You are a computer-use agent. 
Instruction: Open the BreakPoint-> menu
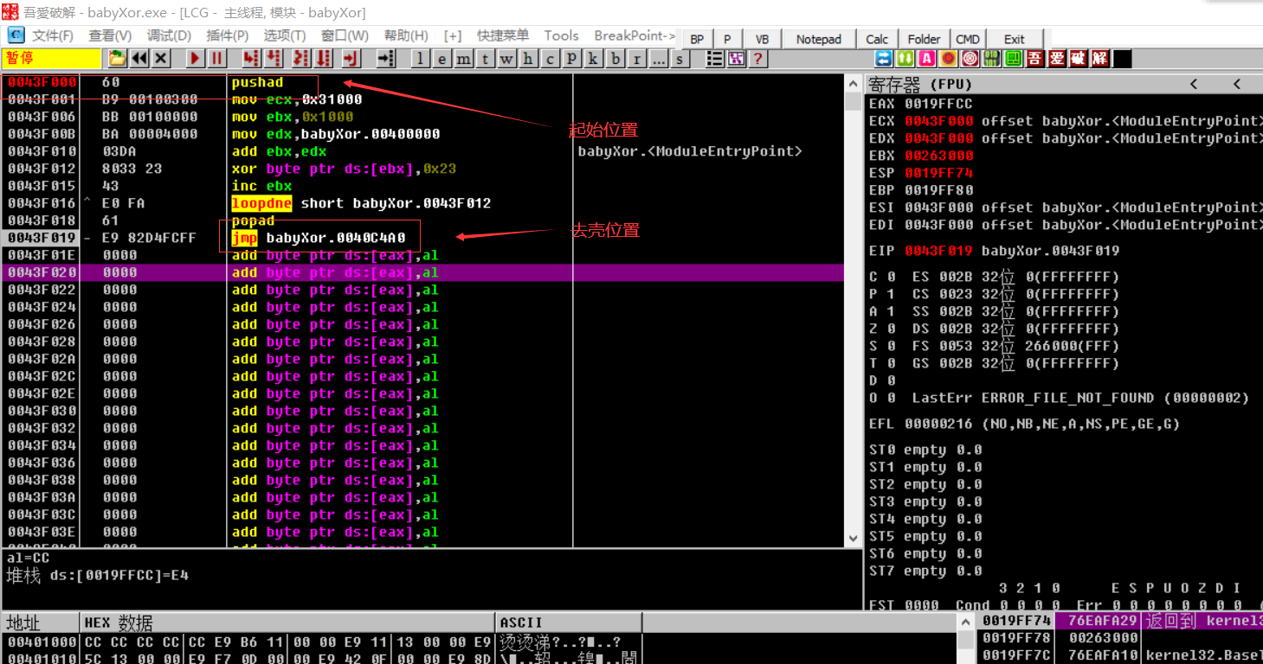point(635,35)
